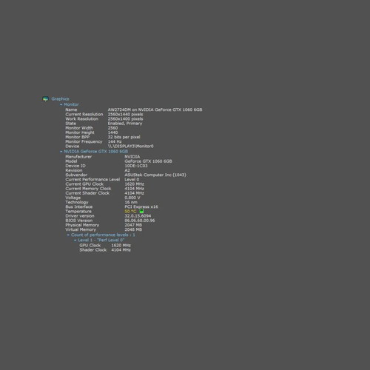Click the Driver version row label
Viewport: 370px width, 370px height.
80,216
